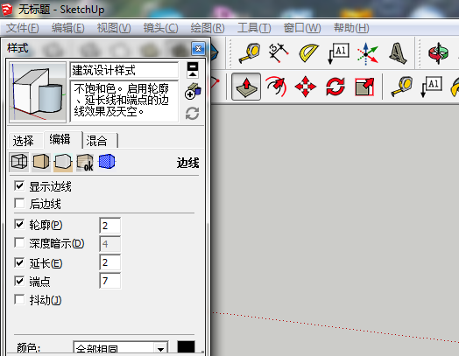Screen dimensions: 459x356
Task: Close the 样式 styles panel
Action: click(x=198, y=48)
